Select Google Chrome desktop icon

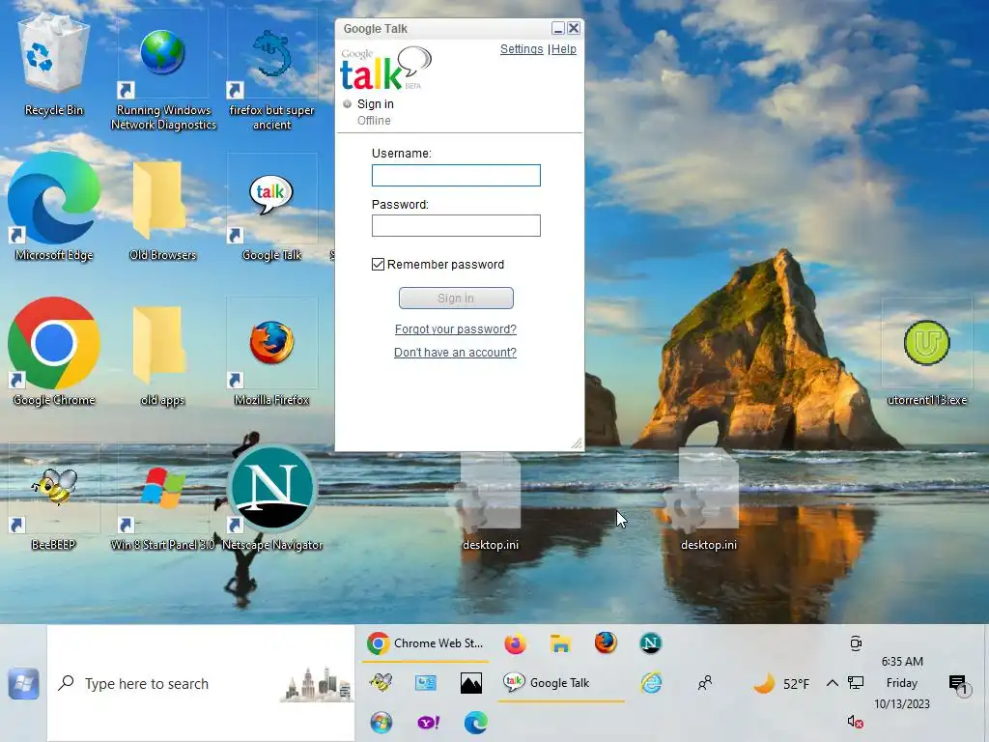[54, 352]
